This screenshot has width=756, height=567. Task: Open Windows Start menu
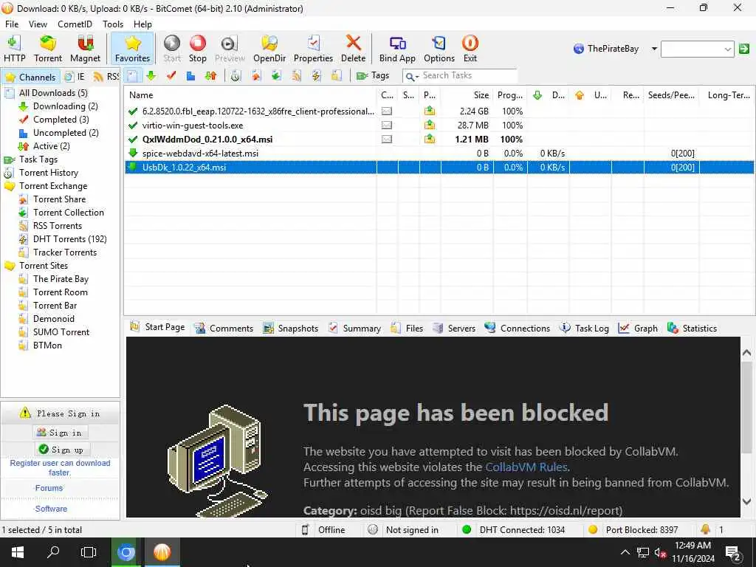point(18,552)
